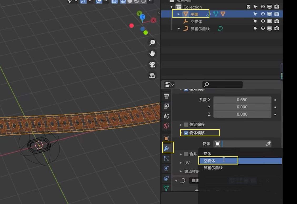The image size is (297, 204).
Task: Expand the 平面 outliner row
Action: pos(179,14)
